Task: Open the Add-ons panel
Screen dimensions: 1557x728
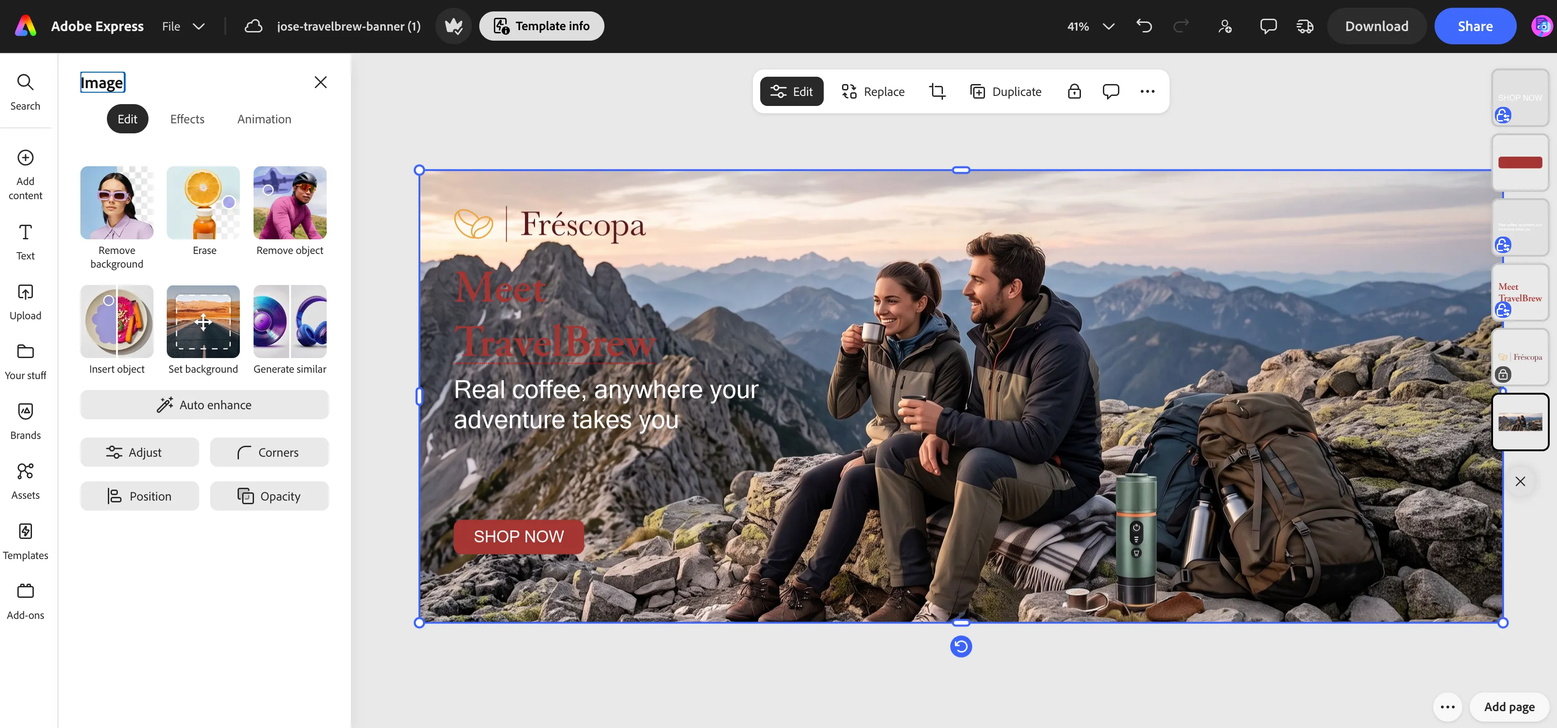Action: click(26, 602)
